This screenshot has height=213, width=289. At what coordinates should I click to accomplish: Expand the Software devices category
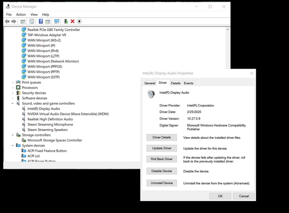coord(13,98)
